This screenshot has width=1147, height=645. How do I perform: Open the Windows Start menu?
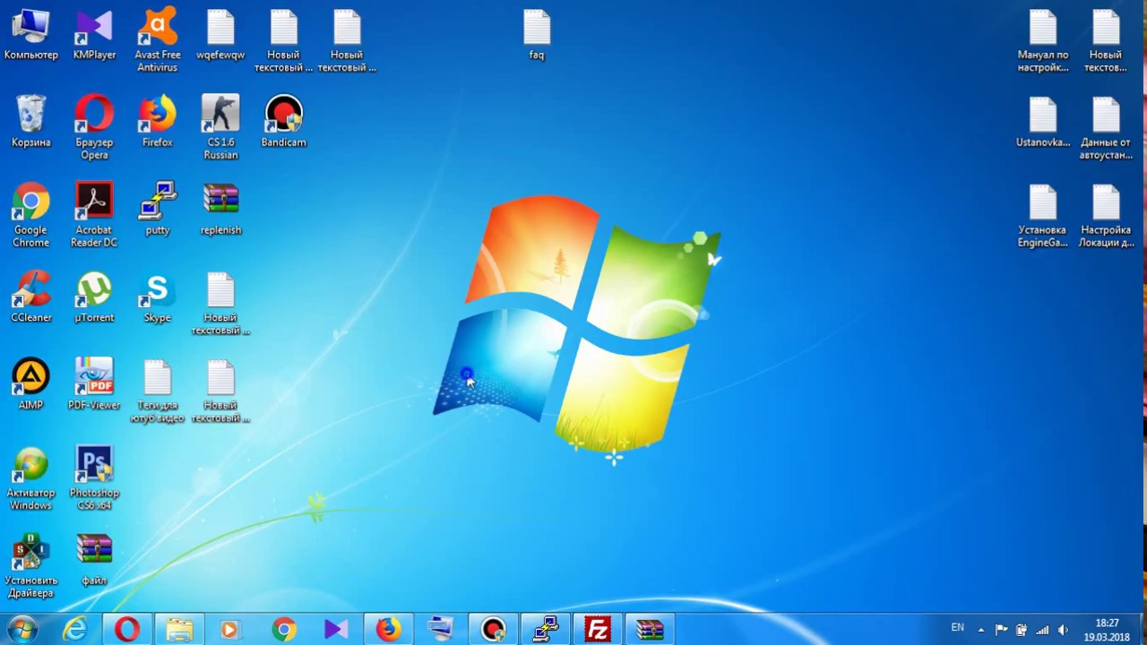click(22, 630)
